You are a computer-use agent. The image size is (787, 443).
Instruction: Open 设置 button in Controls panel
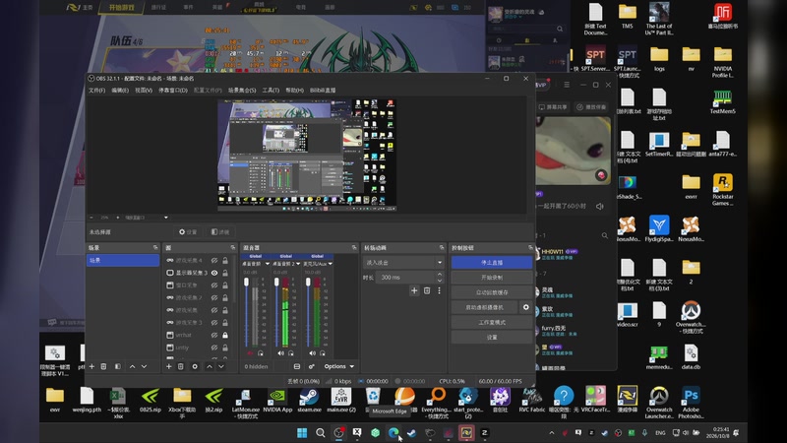click(x=492, y=337)
